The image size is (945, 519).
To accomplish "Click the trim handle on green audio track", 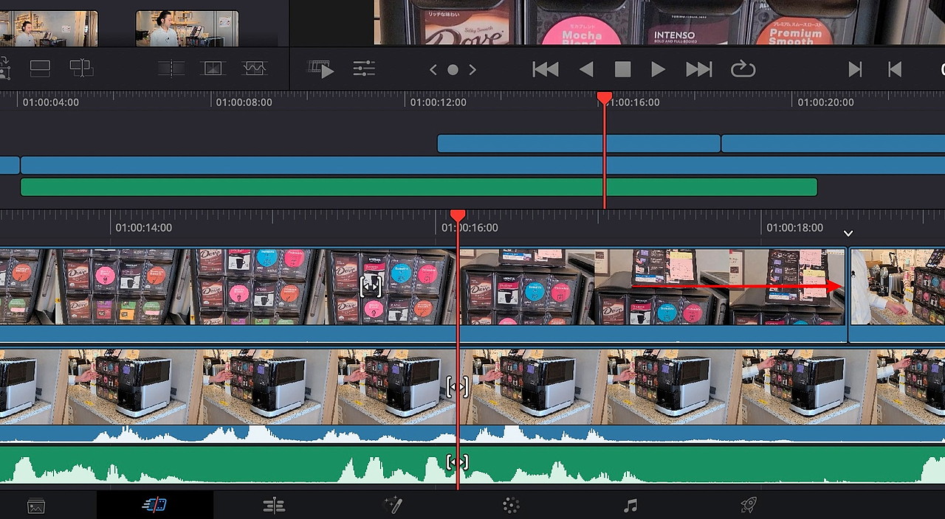I will 457,462.
